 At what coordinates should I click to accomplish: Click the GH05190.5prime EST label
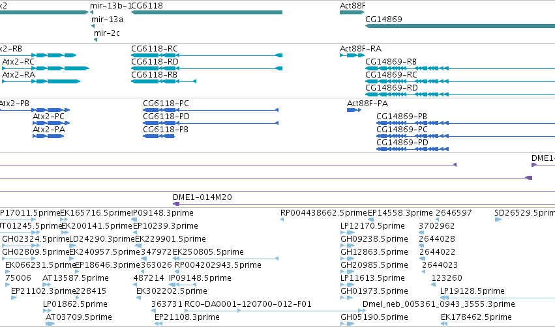374,318
